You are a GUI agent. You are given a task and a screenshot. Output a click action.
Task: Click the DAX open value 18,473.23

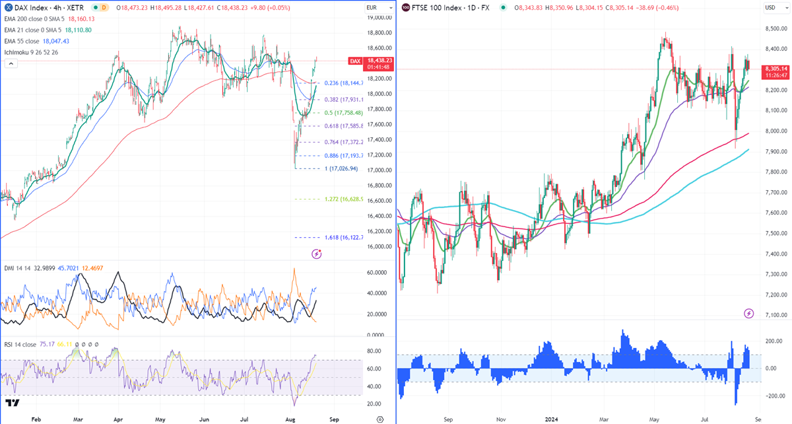135,7
